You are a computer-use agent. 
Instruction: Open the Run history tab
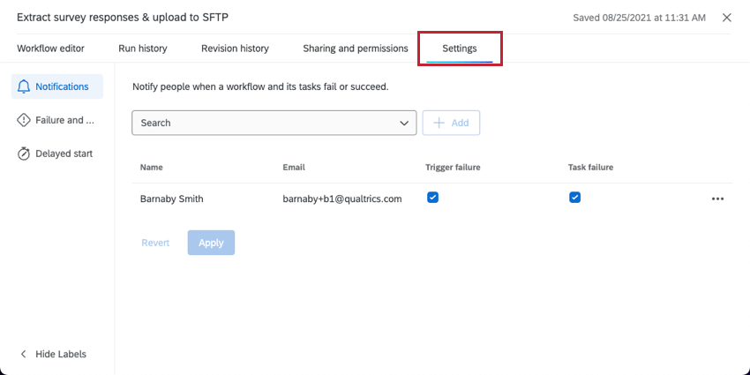click(x=143, y=49)
